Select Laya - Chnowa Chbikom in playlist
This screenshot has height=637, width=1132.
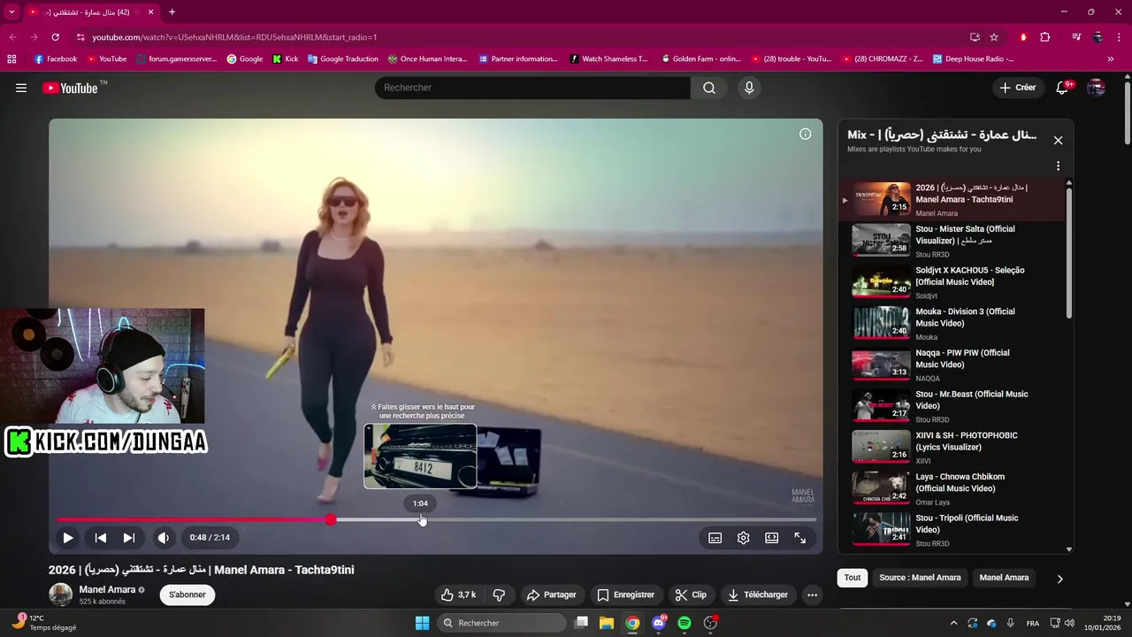pyautogui.click(x=952, y=488)
